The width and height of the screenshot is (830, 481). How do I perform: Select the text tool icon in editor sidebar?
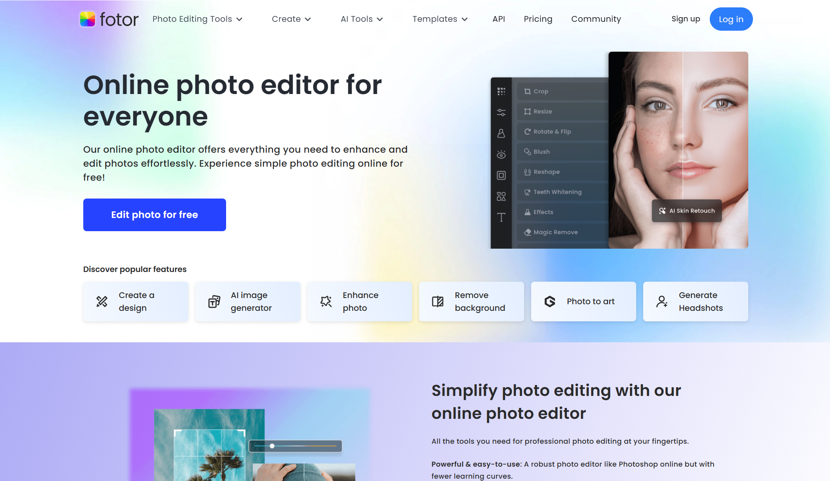(501, 217)
